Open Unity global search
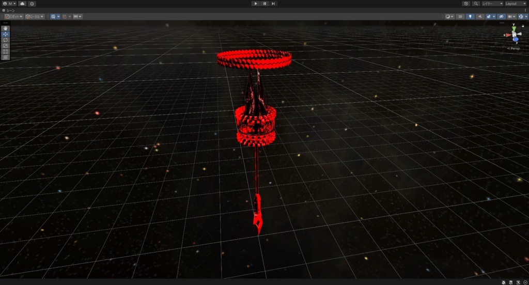This screenshot has height=285, width=529. coord(476,4)
